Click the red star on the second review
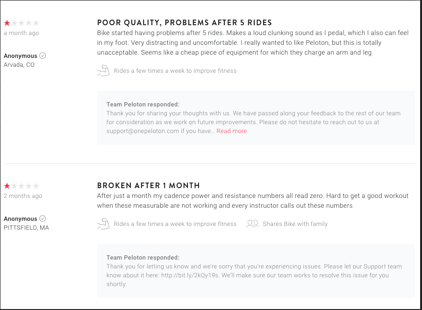Screen dimensions: 422x310 pyautogui.click(x=7, y=186)
